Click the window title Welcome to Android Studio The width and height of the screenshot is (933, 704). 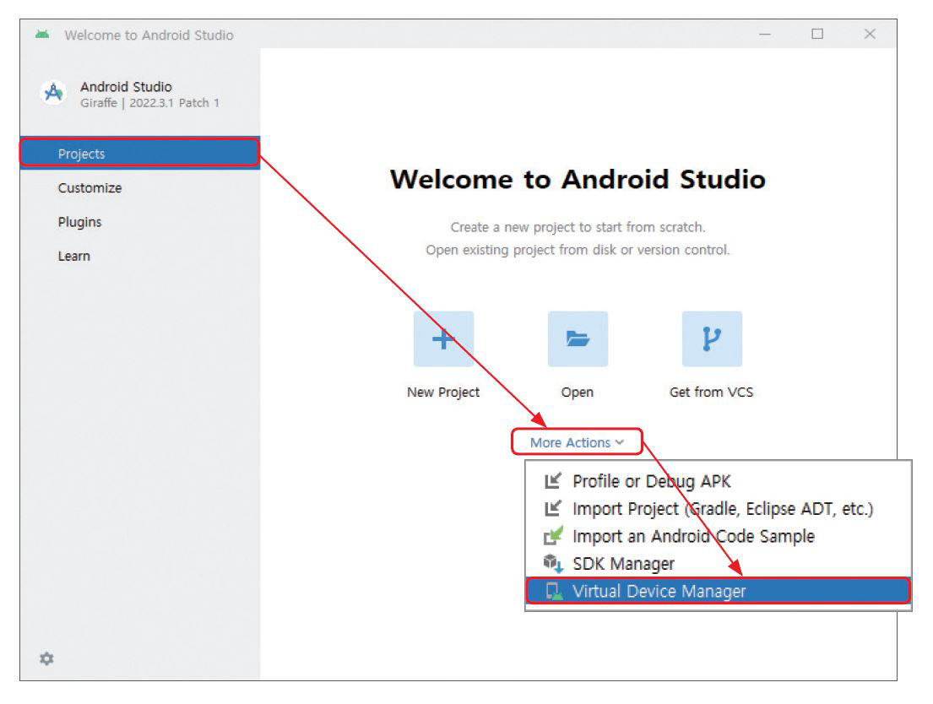point(149,35)
